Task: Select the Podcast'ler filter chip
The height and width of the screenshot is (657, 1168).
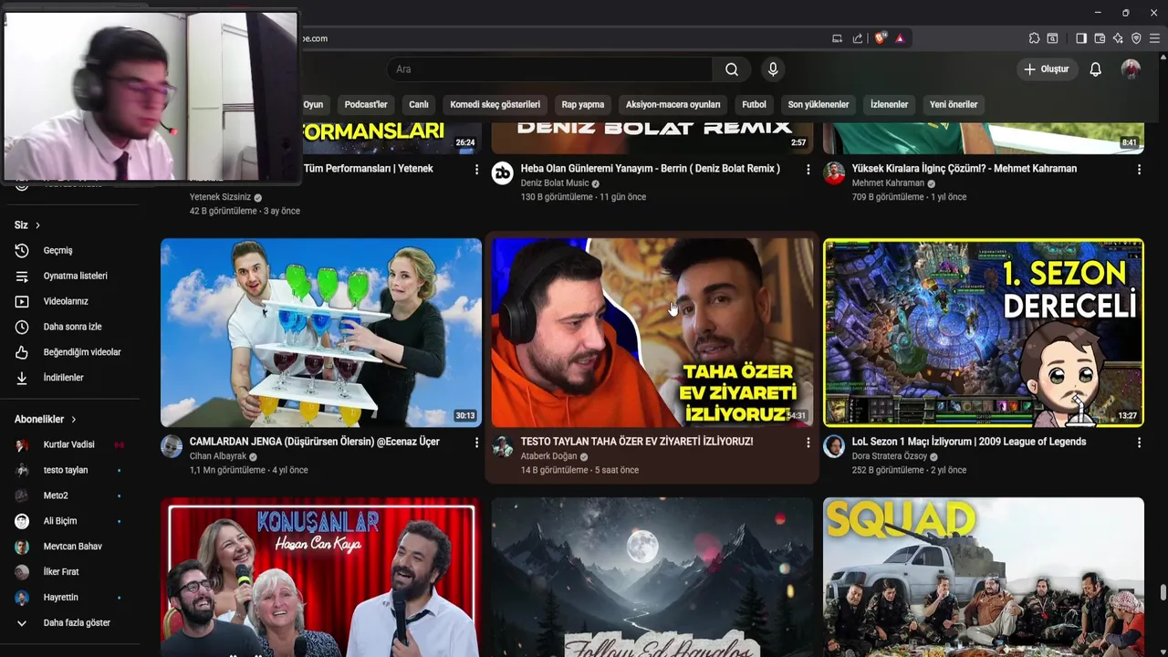Action: [x=366, y=104]
